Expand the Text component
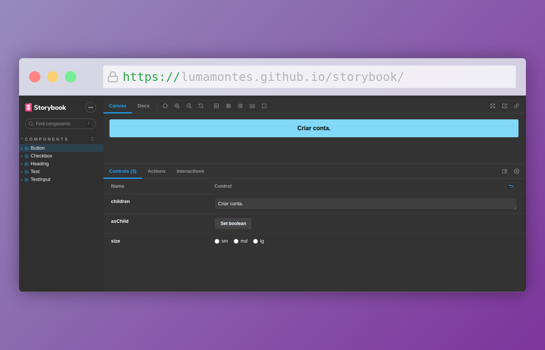The height and width of the screenshot is (350, 545). 61,171
